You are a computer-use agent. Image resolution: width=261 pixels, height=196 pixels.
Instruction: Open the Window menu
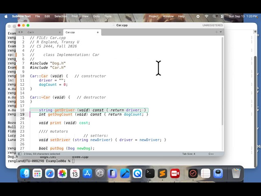coord(168,16)
